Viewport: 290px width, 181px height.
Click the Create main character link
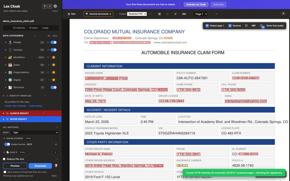coord(16,106)
